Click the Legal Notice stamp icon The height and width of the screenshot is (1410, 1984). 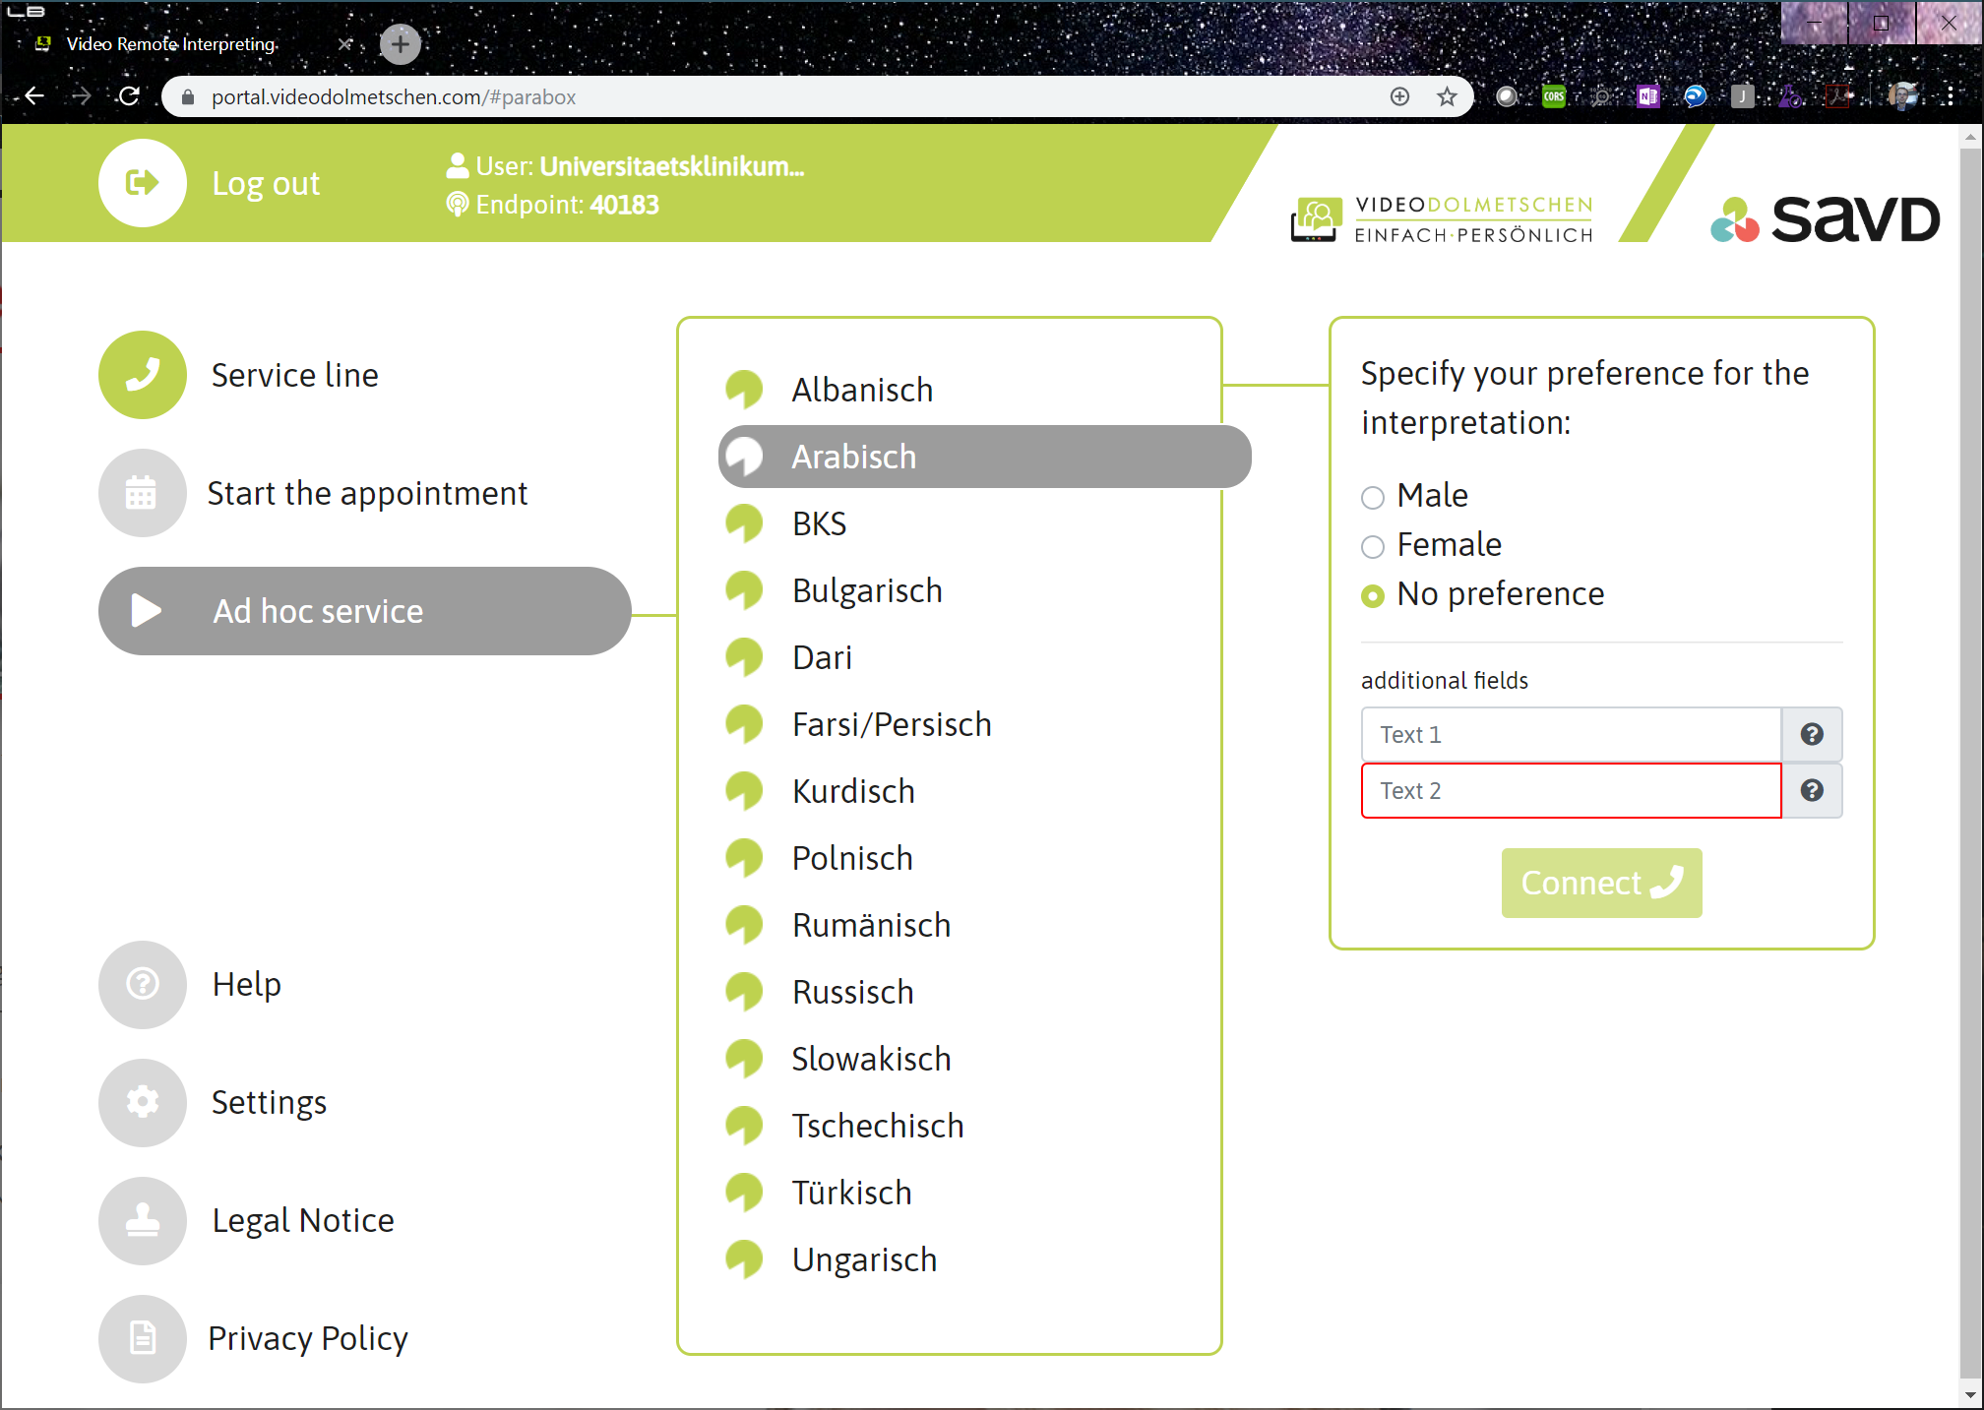(143, 1220)
